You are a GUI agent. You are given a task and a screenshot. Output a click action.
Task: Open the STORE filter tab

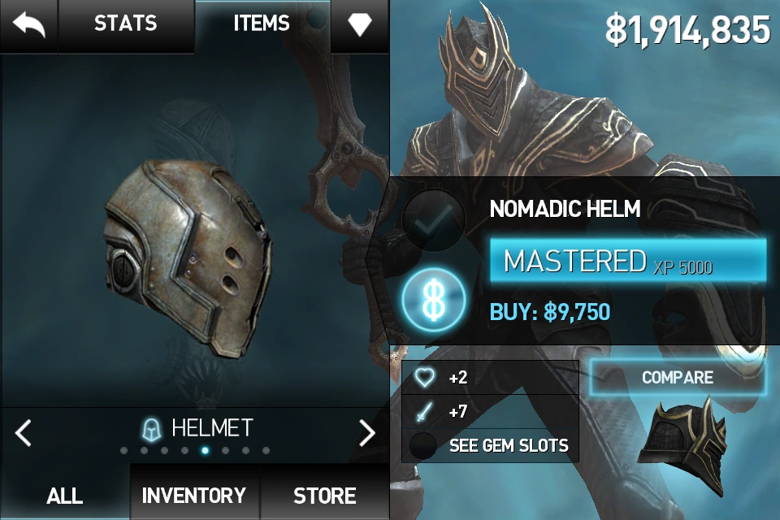[325, 495]
